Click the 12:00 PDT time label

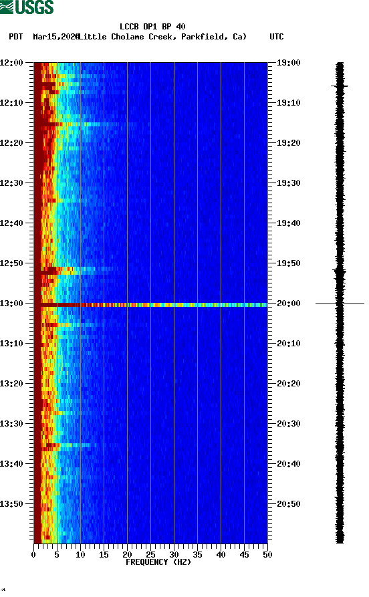click(x=12, y=62)
